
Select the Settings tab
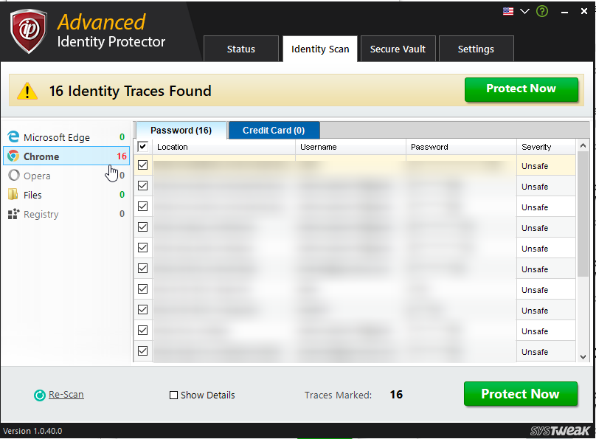[x=476, y=49]
